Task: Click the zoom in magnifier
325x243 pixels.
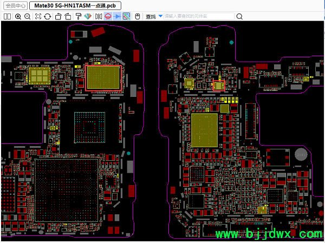Action: tap(18, 16)
